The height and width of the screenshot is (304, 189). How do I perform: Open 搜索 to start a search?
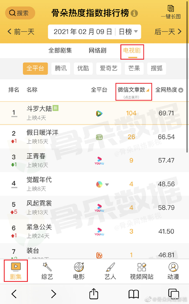click(x=20, y=13)
